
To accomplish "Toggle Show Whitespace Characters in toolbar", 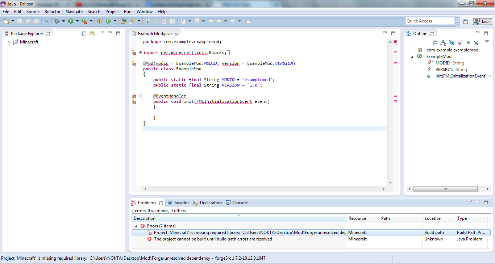I will pos(173,21).
